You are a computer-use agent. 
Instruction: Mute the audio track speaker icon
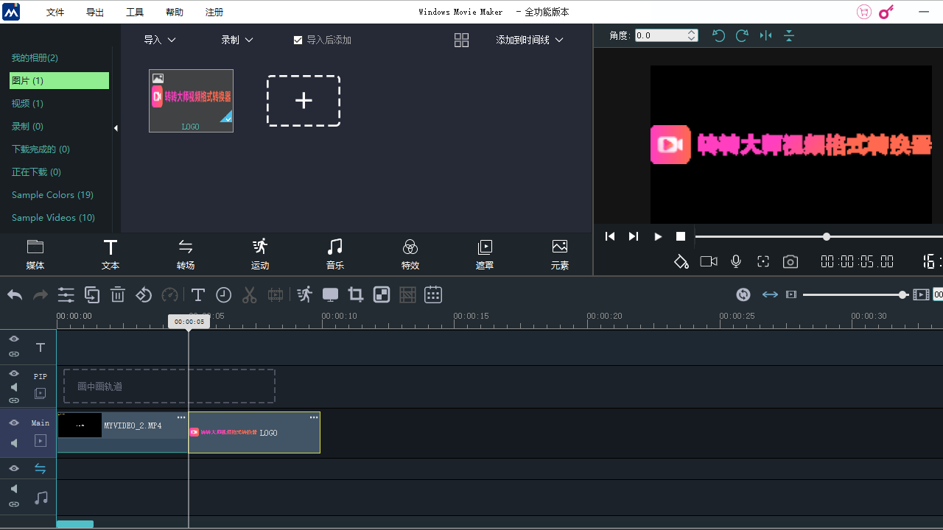tap(13, 488)
